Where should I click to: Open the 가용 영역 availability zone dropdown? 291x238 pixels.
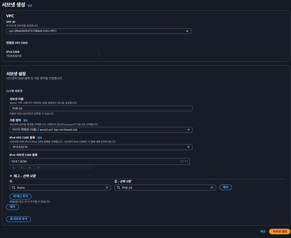(101, 130)
